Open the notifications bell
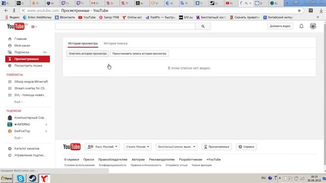The image size is (326, 183). pyautogui.click(x=301, y=26)
